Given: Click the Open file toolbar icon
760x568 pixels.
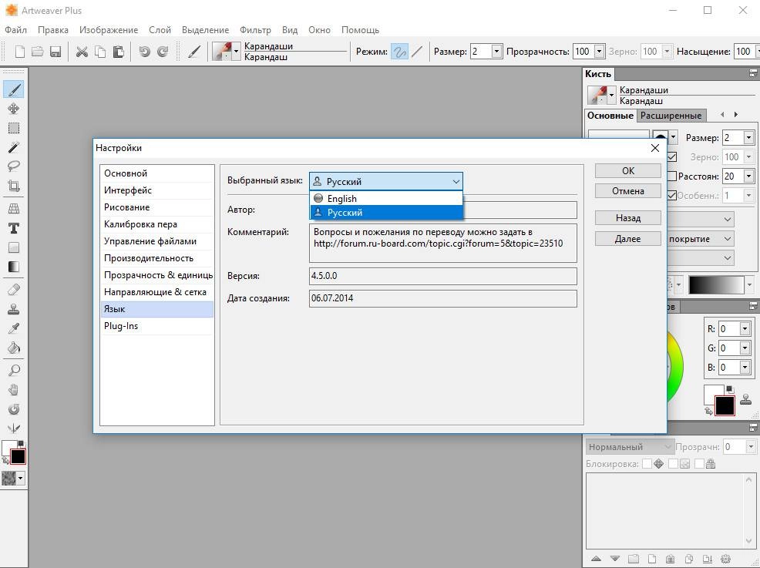Looking at the screenshot, I should click(x=38, y=52).
